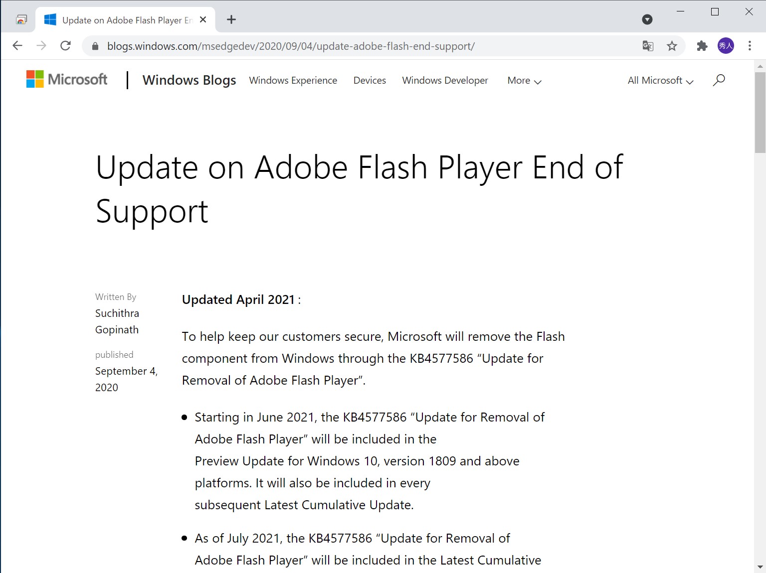Bookmark this page with the star icon
This screenshot has width=766, height=573.
tap(672, 46)
